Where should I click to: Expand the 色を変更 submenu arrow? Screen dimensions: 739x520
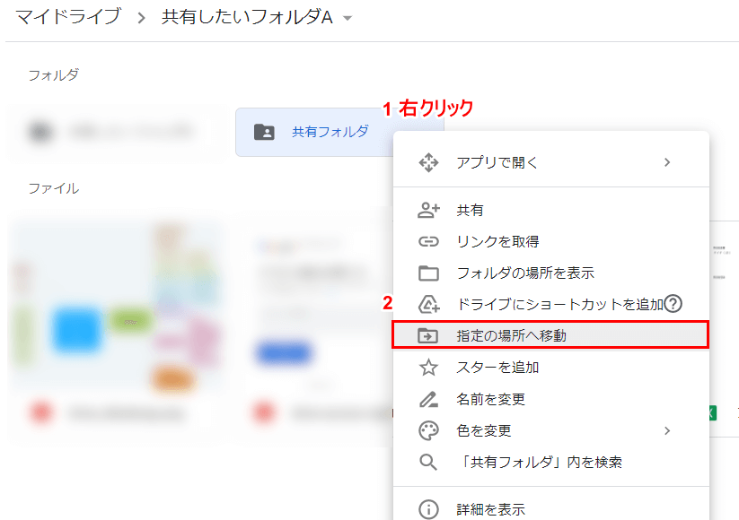pos(666,430)
